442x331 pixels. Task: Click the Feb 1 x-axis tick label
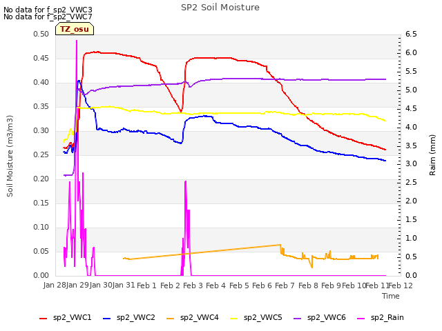pos(146,285)
